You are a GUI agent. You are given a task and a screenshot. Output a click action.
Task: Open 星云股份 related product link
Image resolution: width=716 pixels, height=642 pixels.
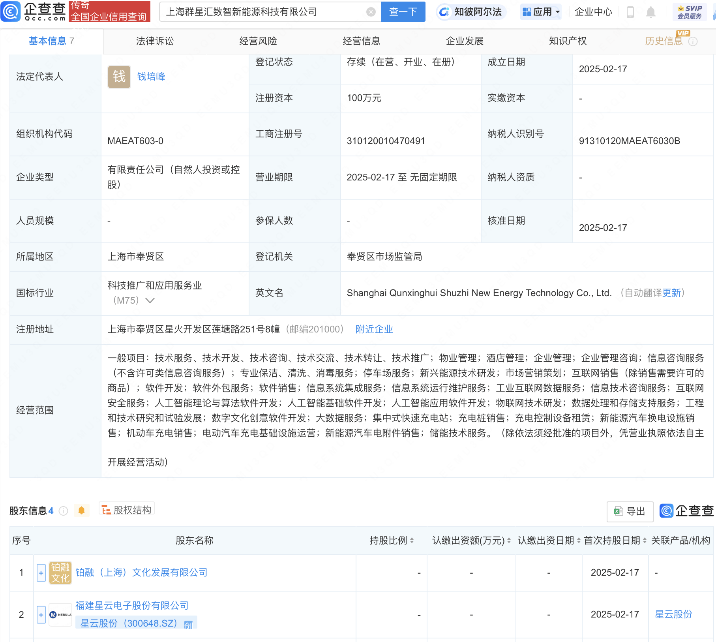(x=673, y=614)
